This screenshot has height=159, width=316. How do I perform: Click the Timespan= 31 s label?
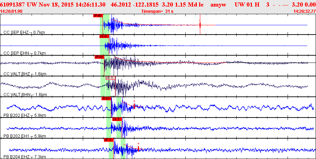point(157,11)
